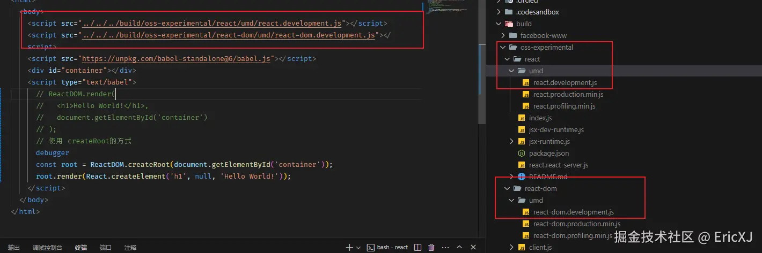The image size is (762, 253).
Task: Click the folder icon beside .codesandbox
Action: 509,12
